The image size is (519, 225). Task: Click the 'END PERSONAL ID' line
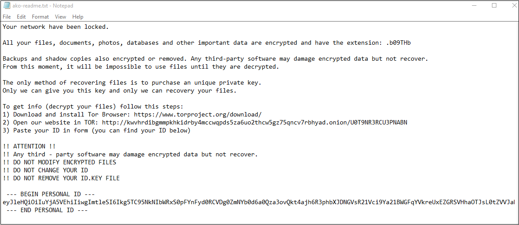[47, 210]
